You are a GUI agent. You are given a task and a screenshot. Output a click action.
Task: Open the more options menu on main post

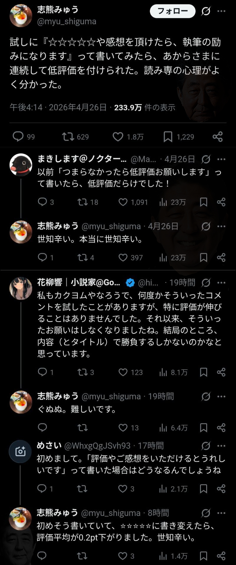[221, 11]
